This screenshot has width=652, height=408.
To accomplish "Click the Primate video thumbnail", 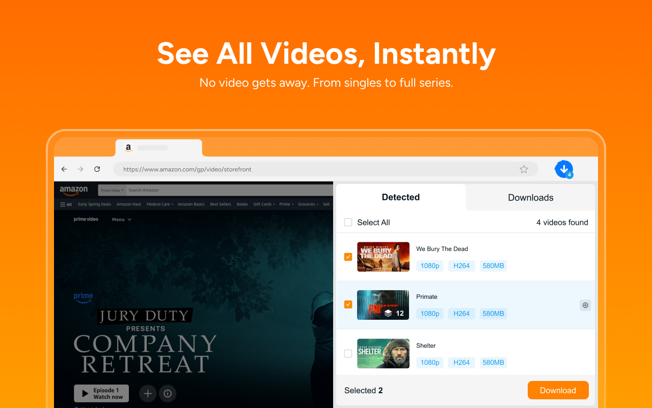I will 384,305.
